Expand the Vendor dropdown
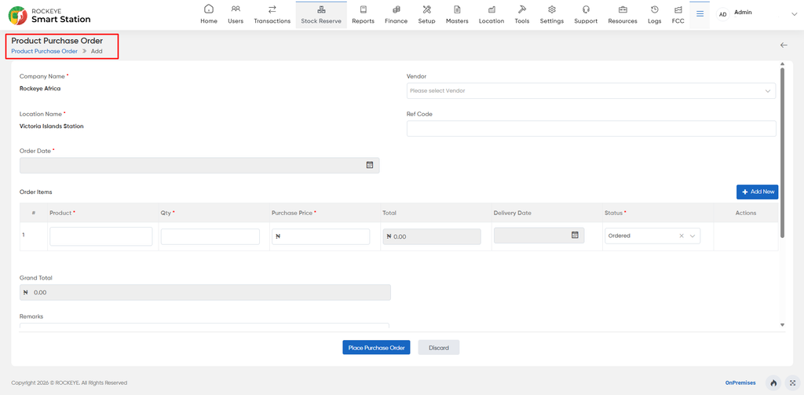This screenshot has height=395, width=804. pos(768,91)
